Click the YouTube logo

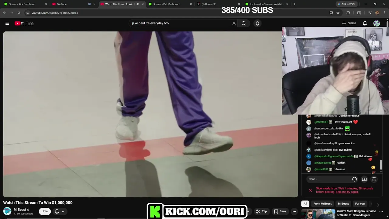24,23
